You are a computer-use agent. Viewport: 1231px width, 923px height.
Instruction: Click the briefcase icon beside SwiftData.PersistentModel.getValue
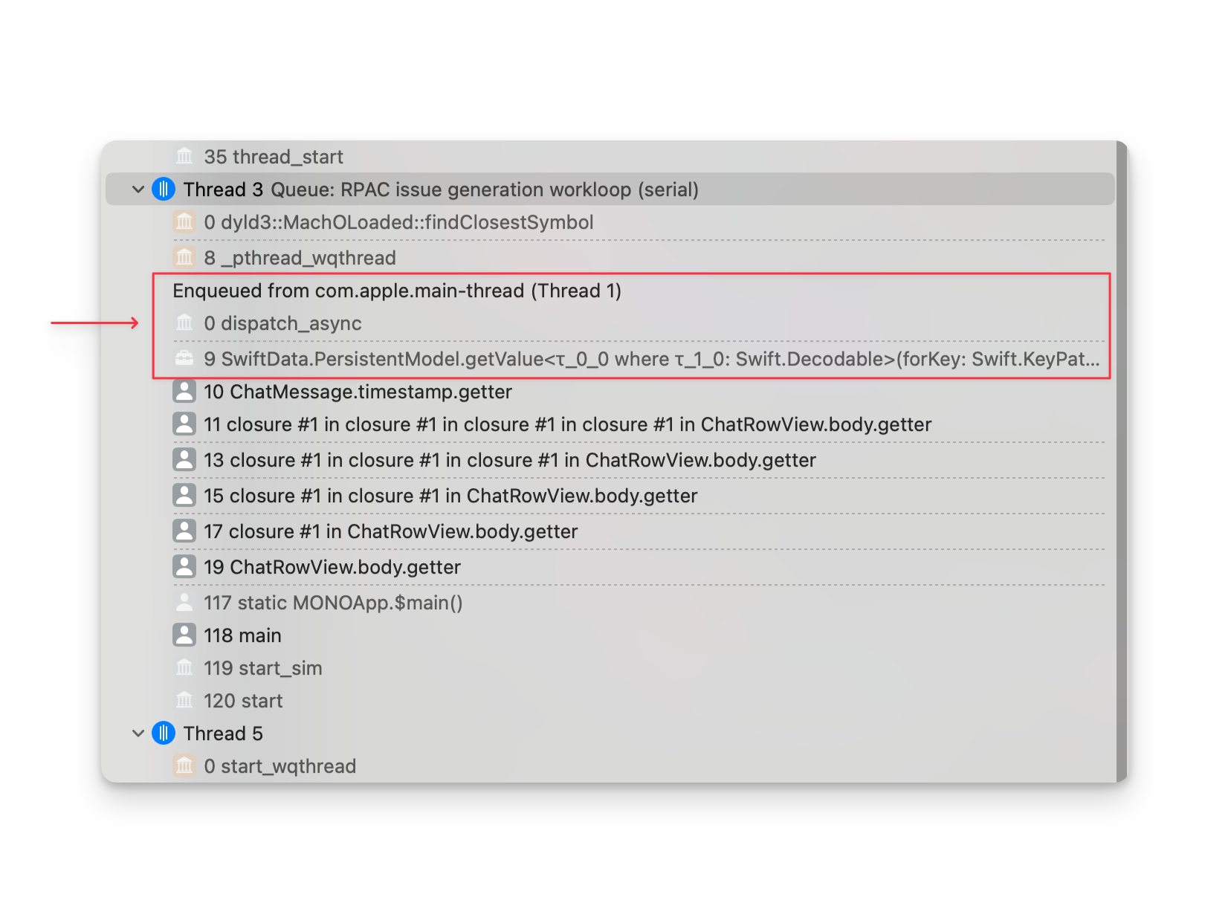point(184,359)
